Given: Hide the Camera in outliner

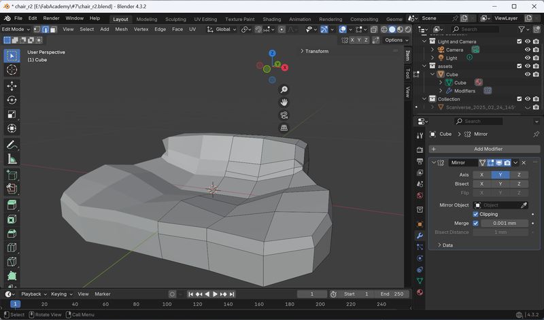Looking at the screenshot, I should pyautogui.click(x=528, y=50).
